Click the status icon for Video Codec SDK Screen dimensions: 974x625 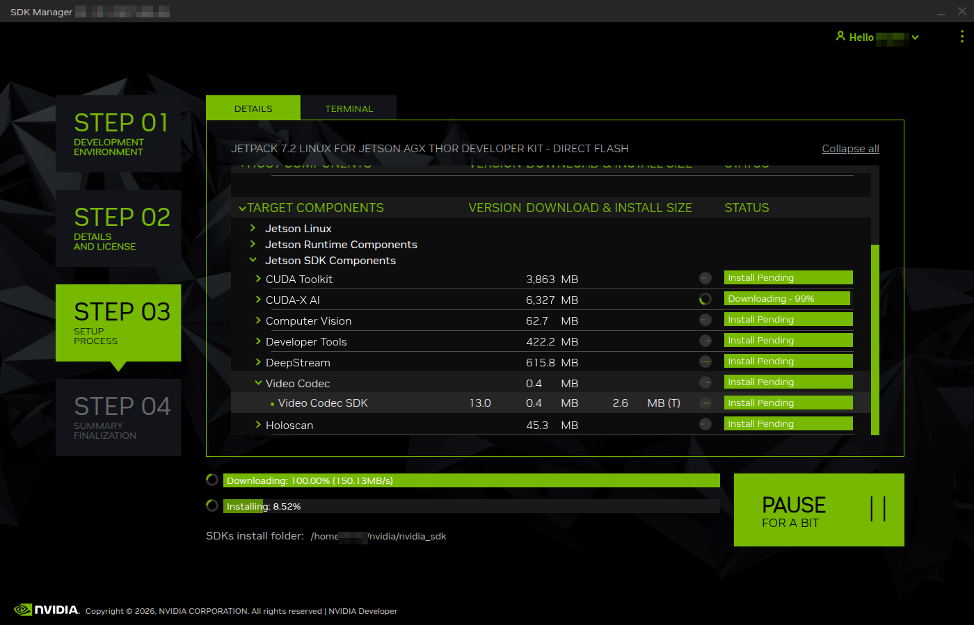tap(705, 403)
